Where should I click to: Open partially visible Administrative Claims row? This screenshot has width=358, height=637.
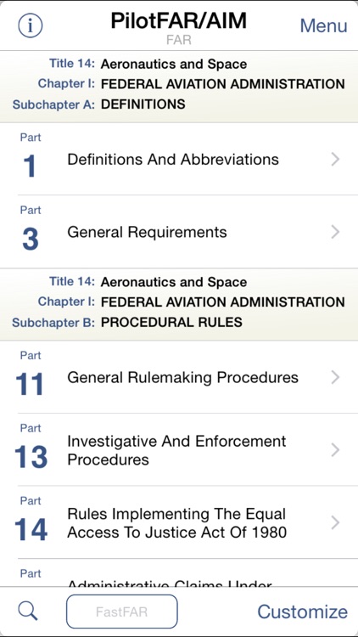179,572
